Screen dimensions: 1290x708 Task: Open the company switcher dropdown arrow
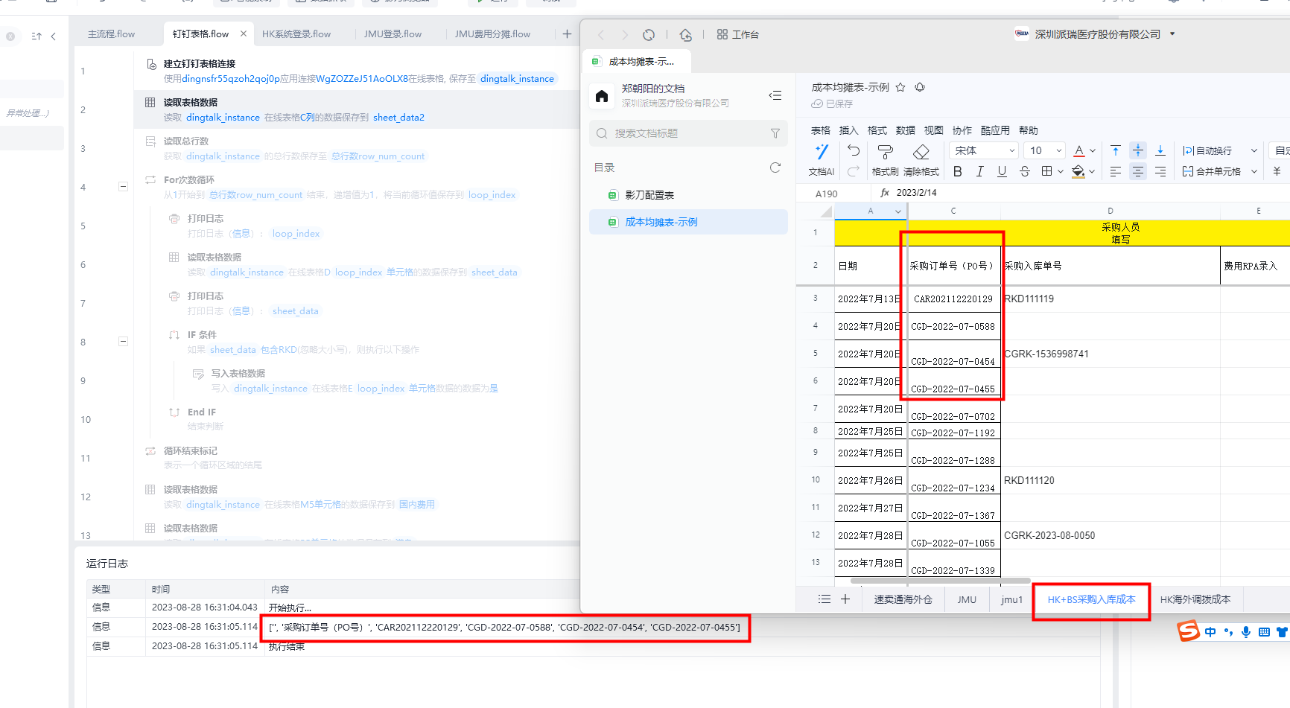(x=1172, y=34)
